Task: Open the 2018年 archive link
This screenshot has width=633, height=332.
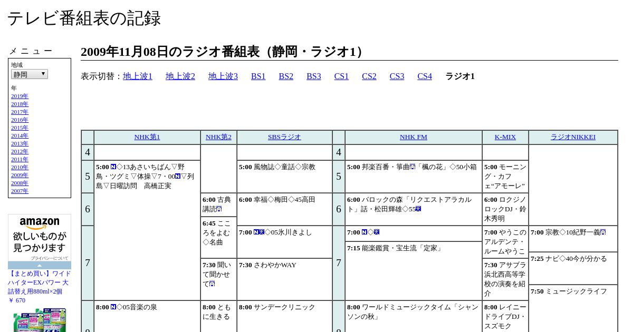Action: click(20, 104)
